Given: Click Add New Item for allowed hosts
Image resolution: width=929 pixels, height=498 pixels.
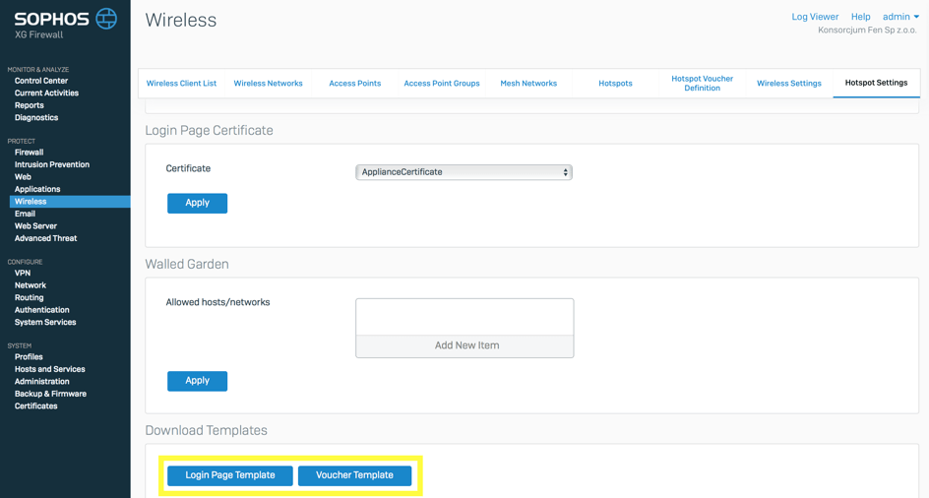Looking at the screenshot, I should 465,345.
